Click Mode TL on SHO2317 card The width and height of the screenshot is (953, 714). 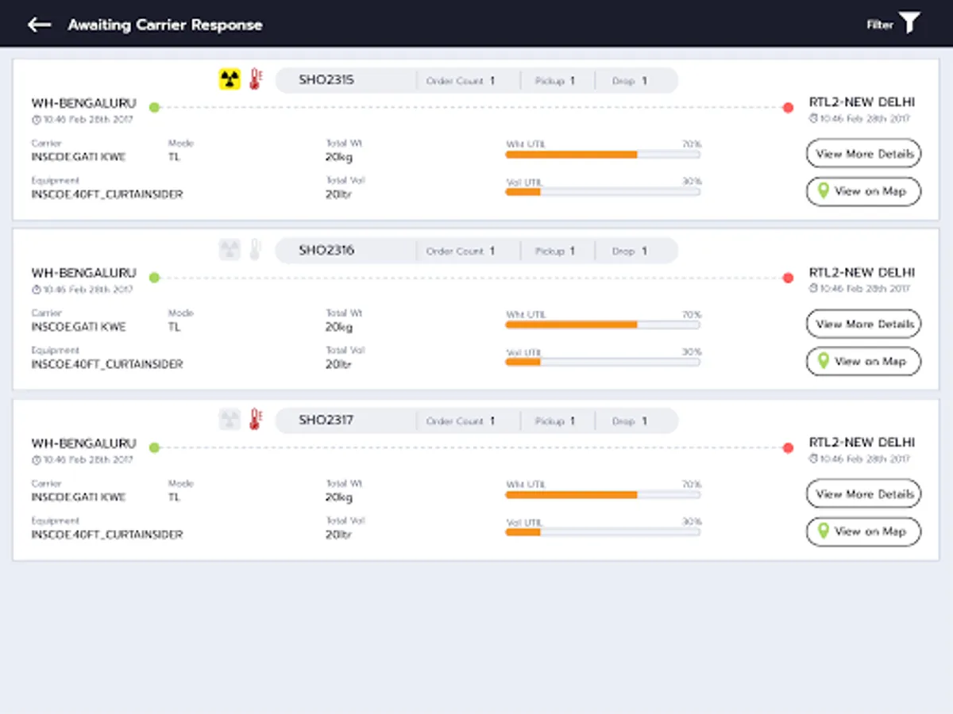[174, 497]
